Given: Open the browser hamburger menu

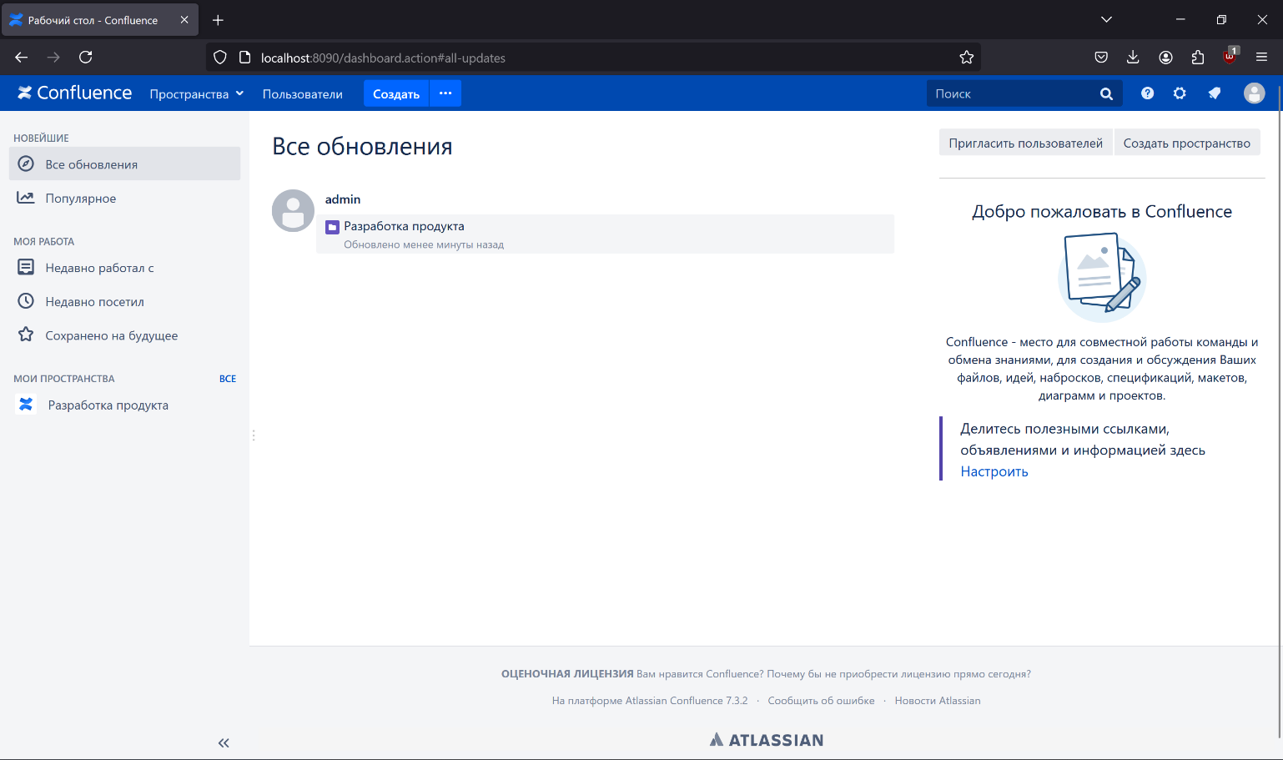Looking at the screenshot, I should click(1261, 58).
